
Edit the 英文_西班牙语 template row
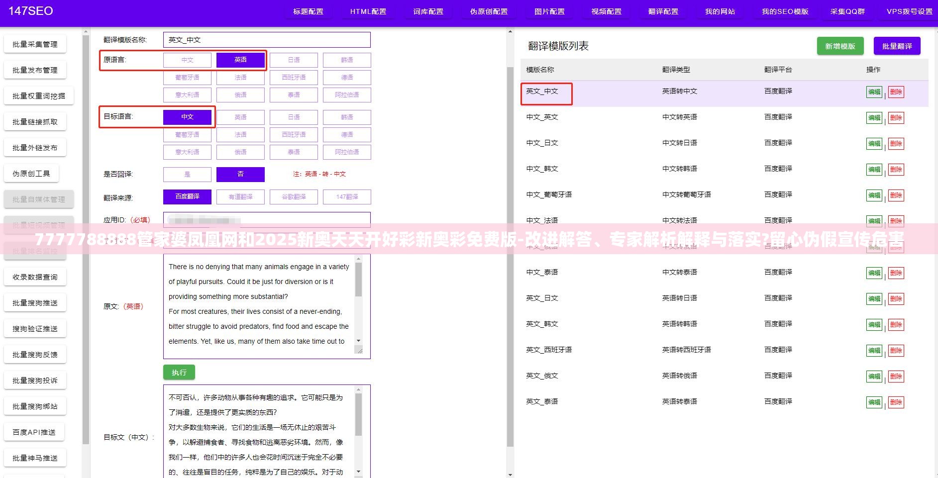point(874,351)
